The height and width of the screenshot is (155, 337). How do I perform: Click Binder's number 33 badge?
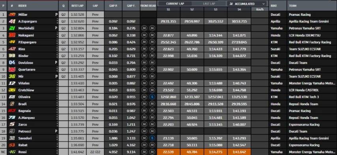(x=12, y=56)
